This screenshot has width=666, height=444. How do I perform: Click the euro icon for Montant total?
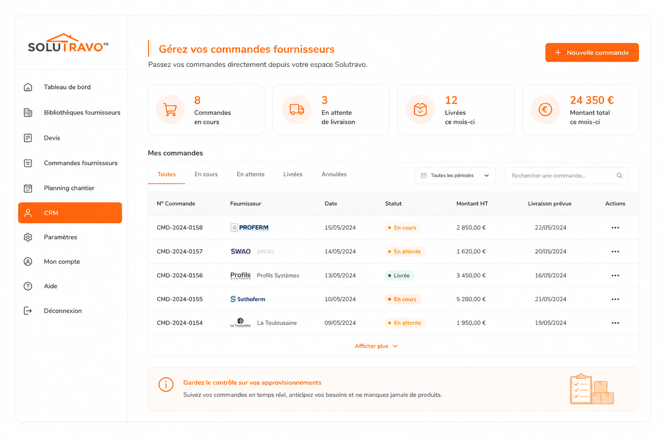[x=545, y=110]
